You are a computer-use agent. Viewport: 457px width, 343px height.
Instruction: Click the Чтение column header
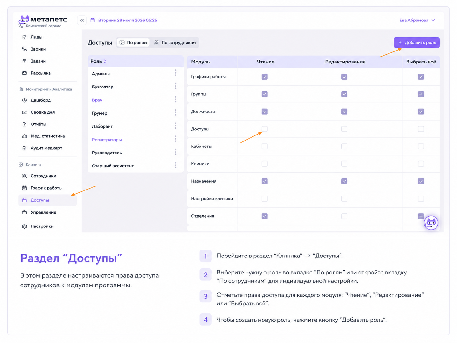point(265,62)
